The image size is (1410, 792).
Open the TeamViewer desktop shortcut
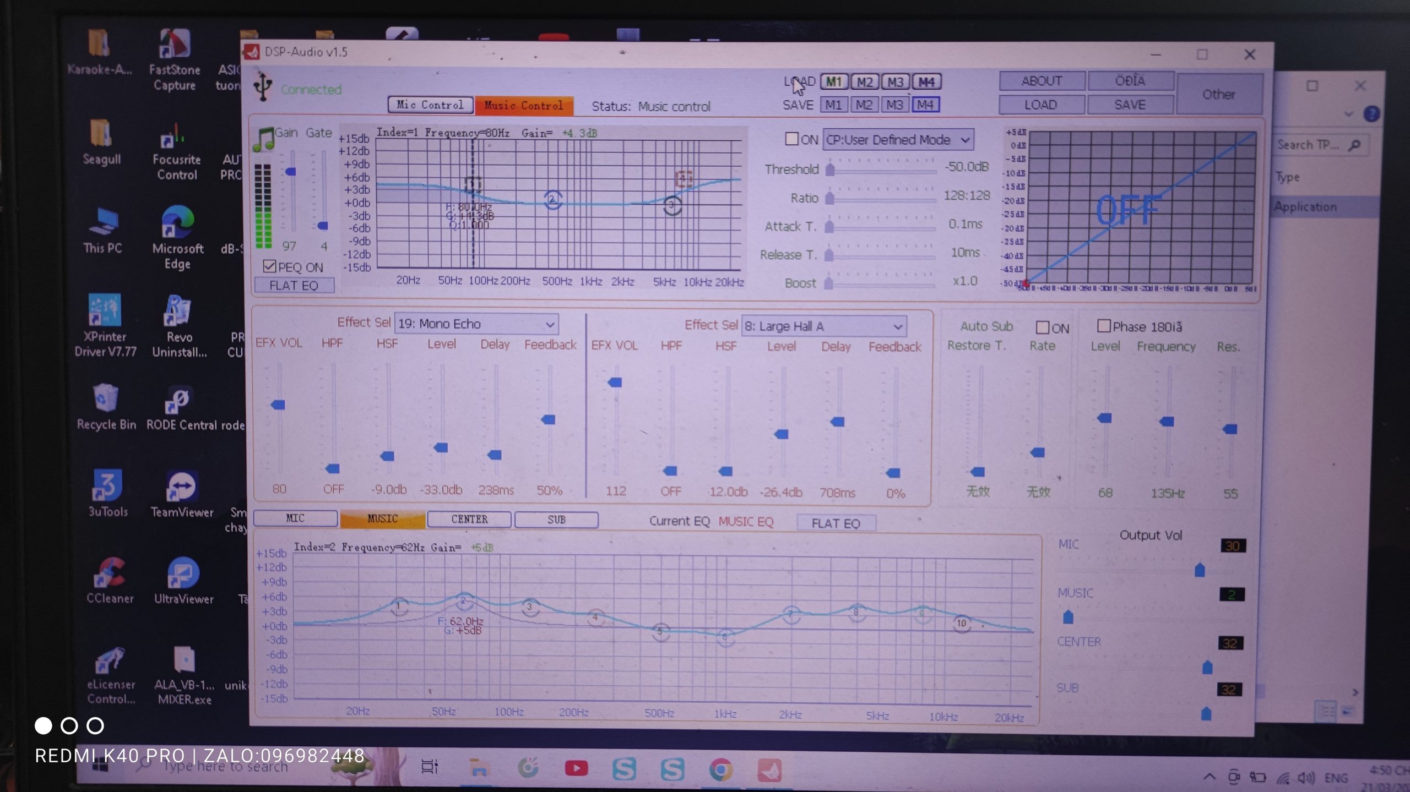[x=181, y=487]
